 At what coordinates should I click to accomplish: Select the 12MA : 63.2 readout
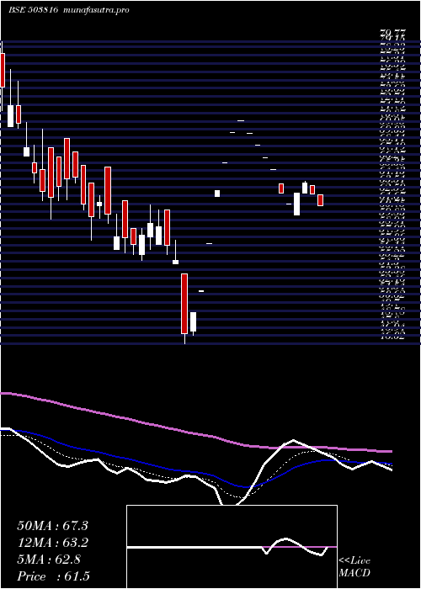(x=52, y=543)
